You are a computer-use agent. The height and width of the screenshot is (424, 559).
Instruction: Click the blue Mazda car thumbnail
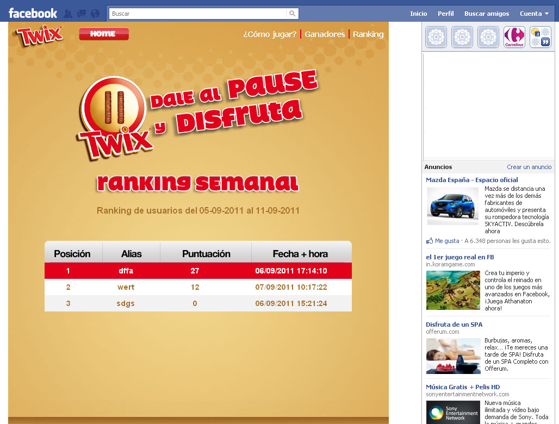click(452, 207)
